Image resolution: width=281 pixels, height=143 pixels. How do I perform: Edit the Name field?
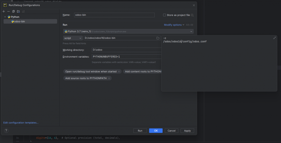click(x=114, y=15)
